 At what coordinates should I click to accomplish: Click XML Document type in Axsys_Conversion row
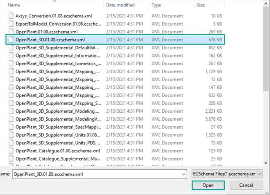click(x=167, y=16)
